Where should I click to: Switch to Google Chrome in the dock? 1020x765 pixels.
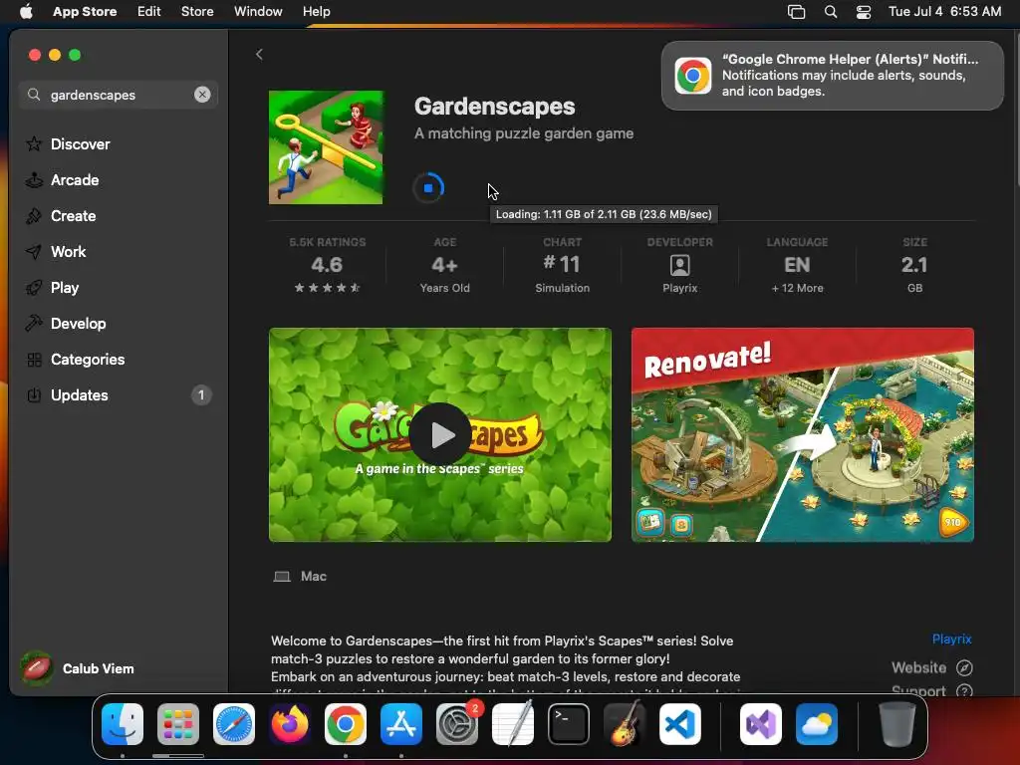346,724
